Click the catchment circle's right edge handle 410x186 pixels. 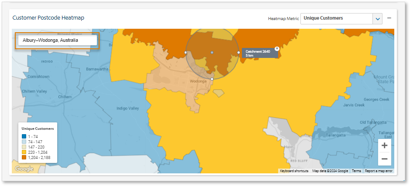(238, 52)
